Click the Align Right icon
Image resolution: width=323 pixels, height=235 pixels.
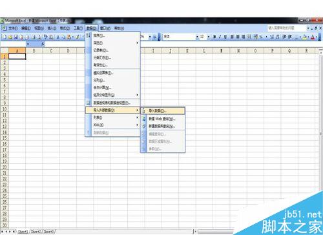[244, 37]
